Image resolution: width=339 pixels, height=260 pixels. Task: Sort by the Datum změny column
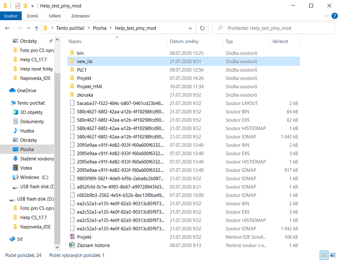pos(184,41)
